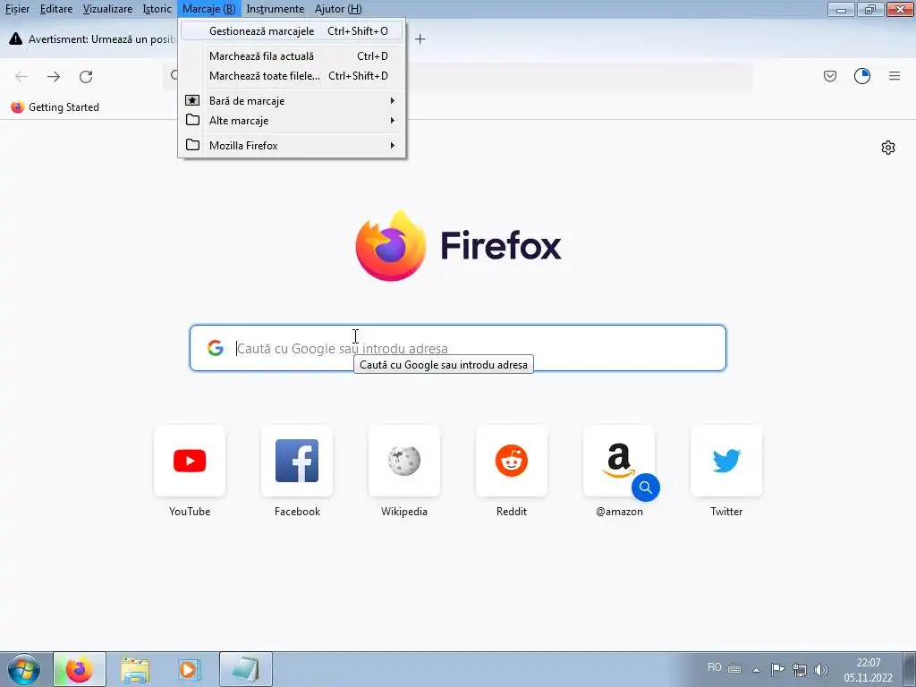Image resolution: width=916 pixels, height=687 pixels.
Task: Open new tab page settings gear
Action: (888, 148)
